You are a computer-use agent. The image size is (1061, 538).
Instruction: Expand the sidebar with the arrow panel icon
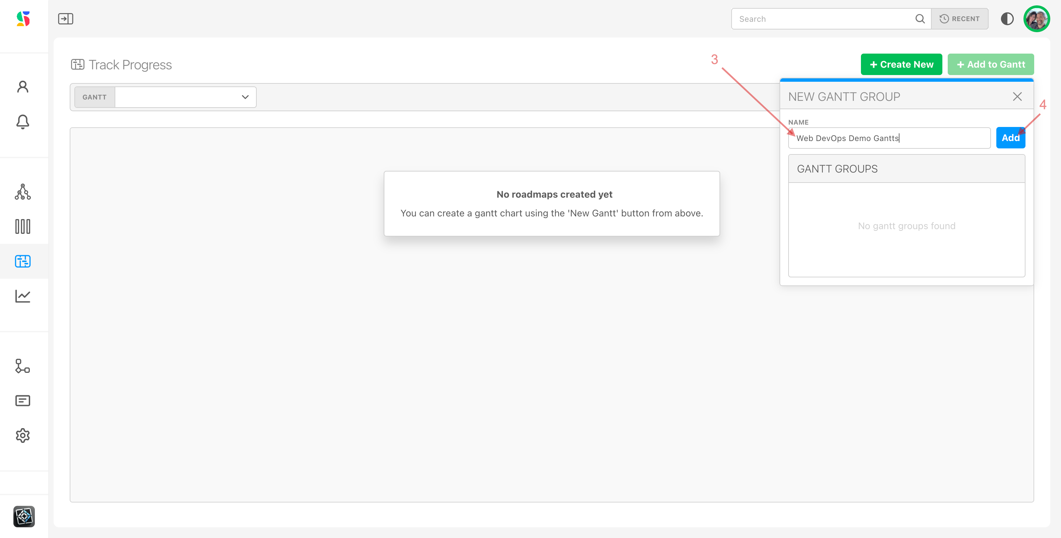coord(65,19)
